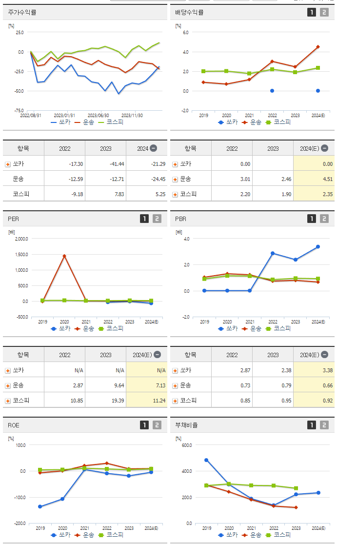337x544 pixels.
Task: Collapse 2024(E) column in PBR table
Action: (x=324, y=355)
